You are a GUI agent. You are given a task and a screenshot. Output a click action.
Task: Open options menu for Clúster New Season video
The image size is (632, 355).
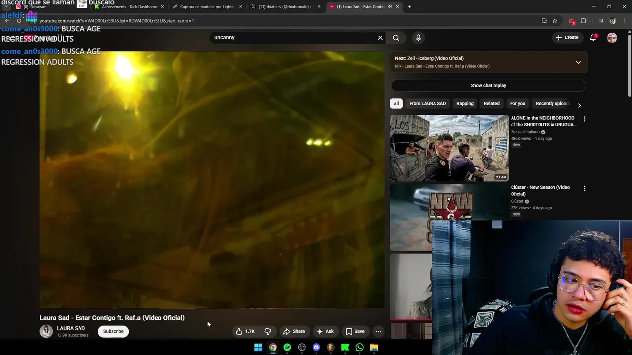(x=585, y=188)
